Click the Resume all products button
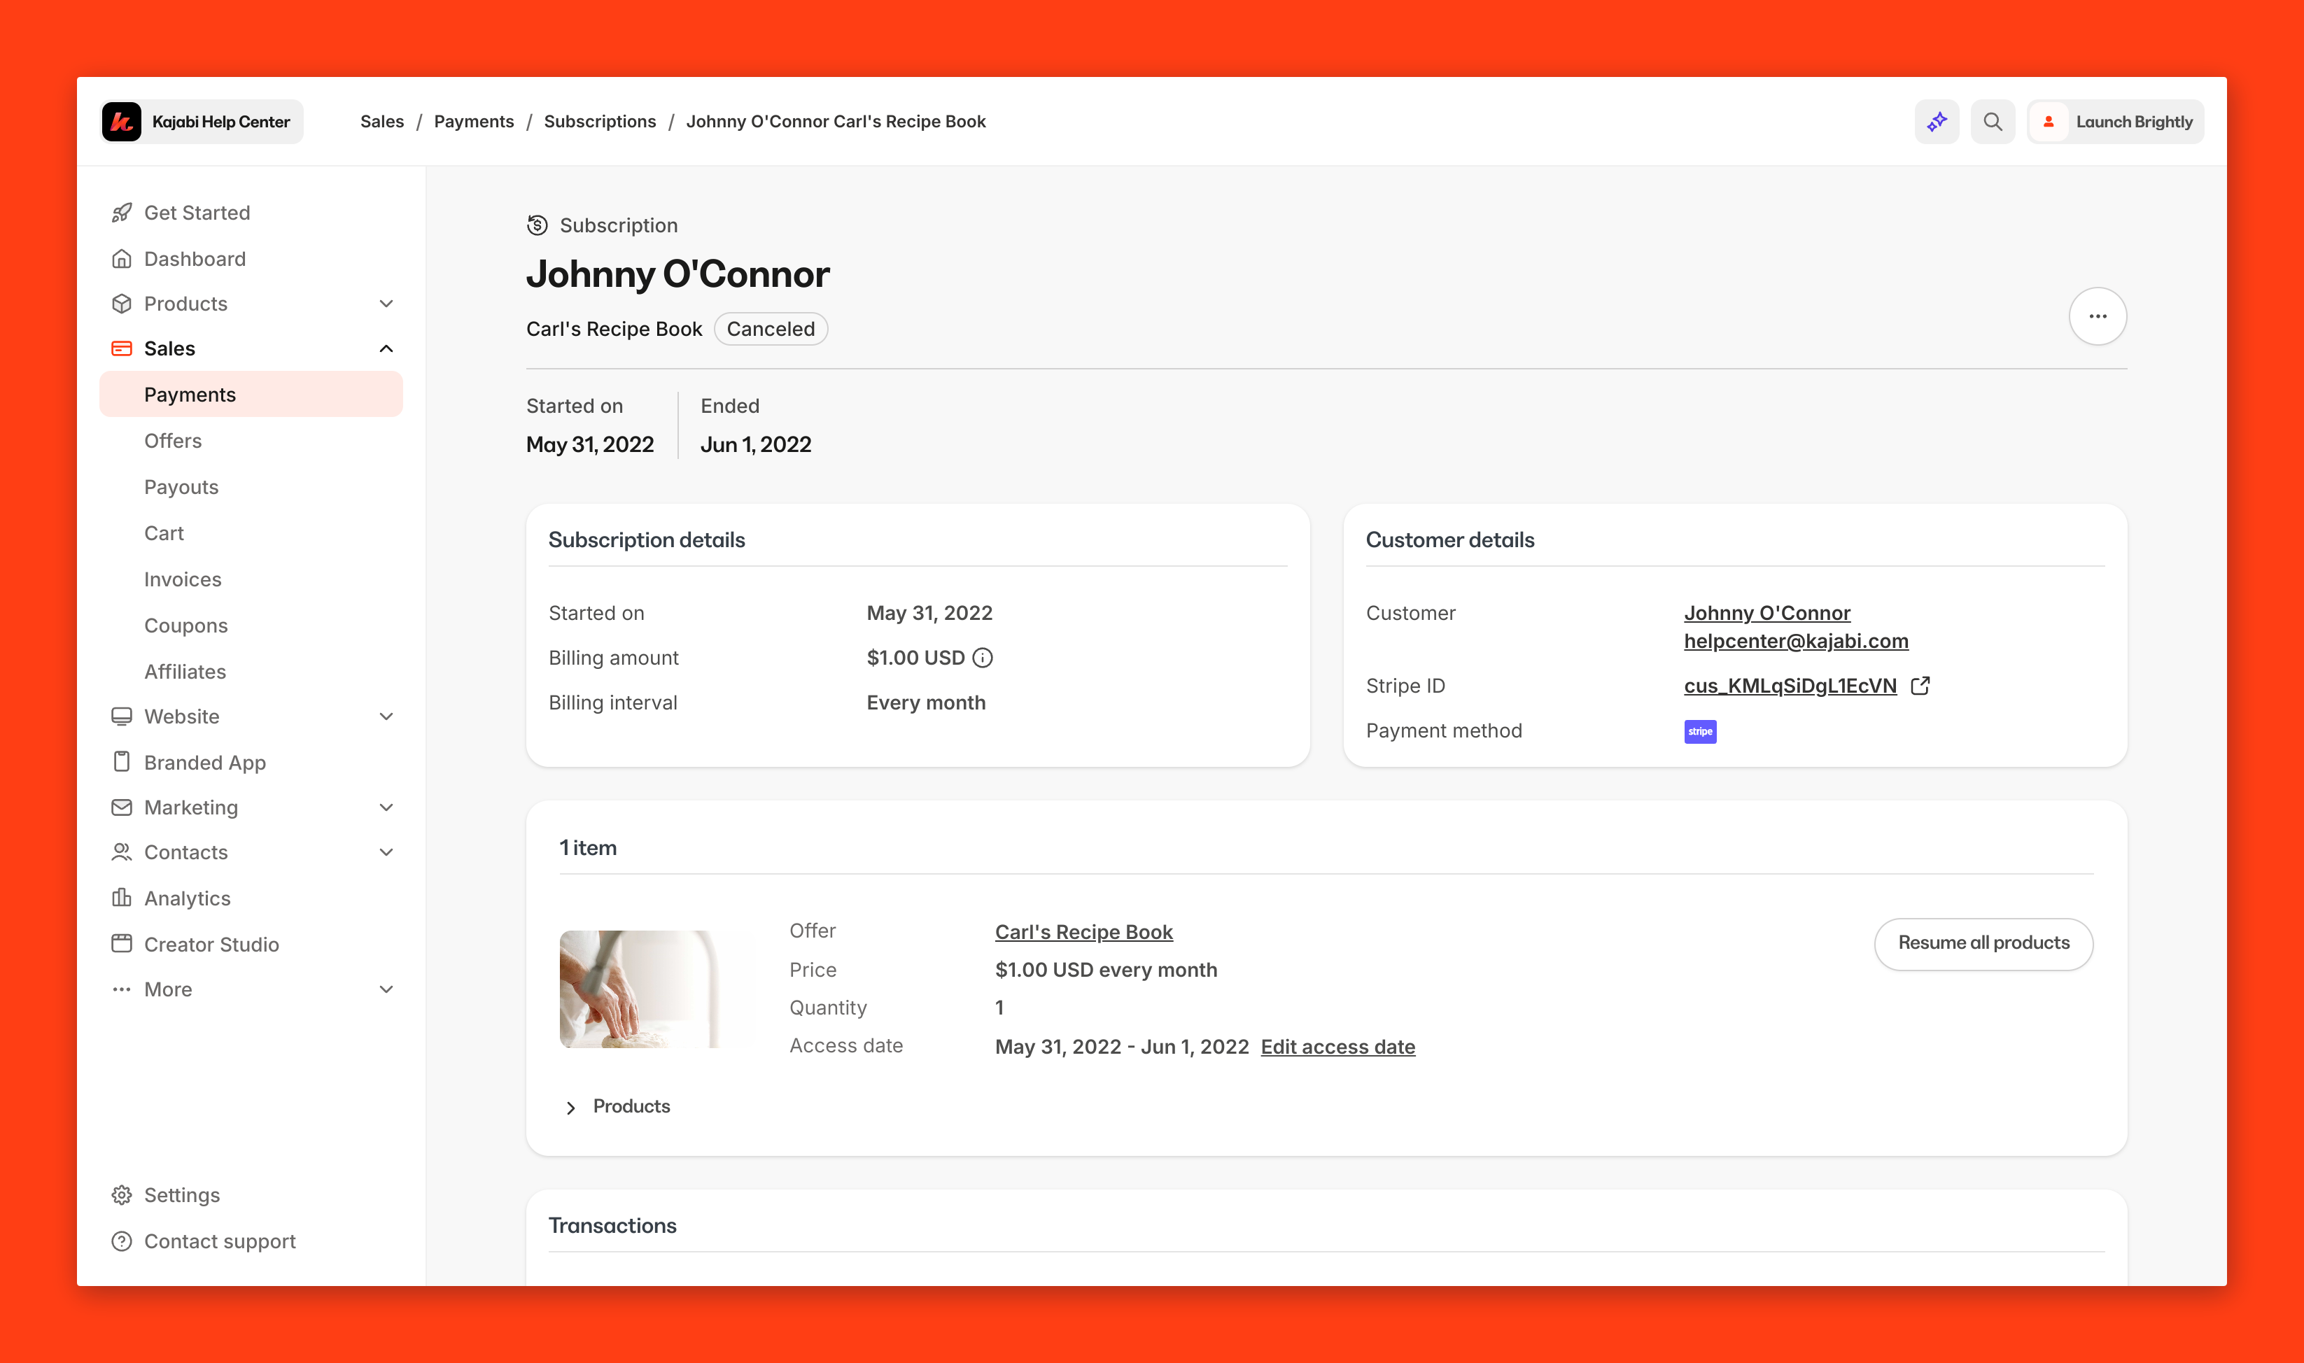Image resolution: width=2304 pixels, height=1363 pixels. coord(1983,943)
